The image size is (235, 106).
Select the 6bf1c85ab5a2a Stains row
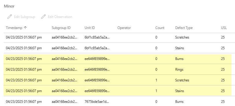(x=119, y=48)
